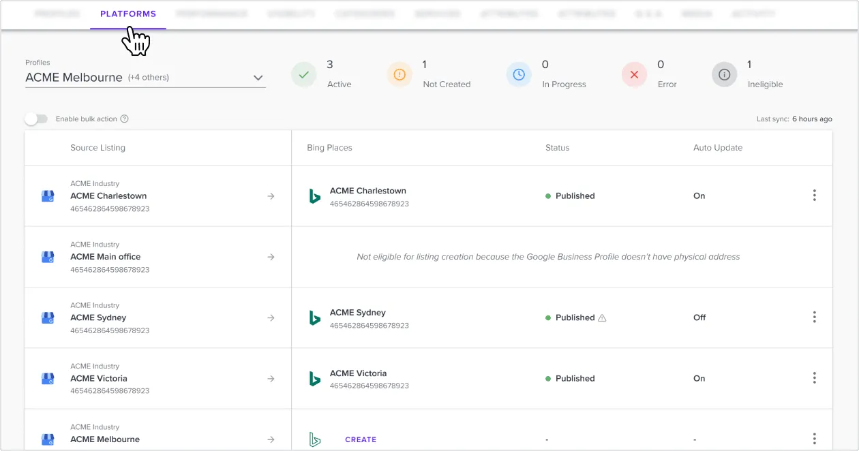Open the PLATFORMS tab
The image size is (859, 451).
pyautogui.click(x=128, y=14)
